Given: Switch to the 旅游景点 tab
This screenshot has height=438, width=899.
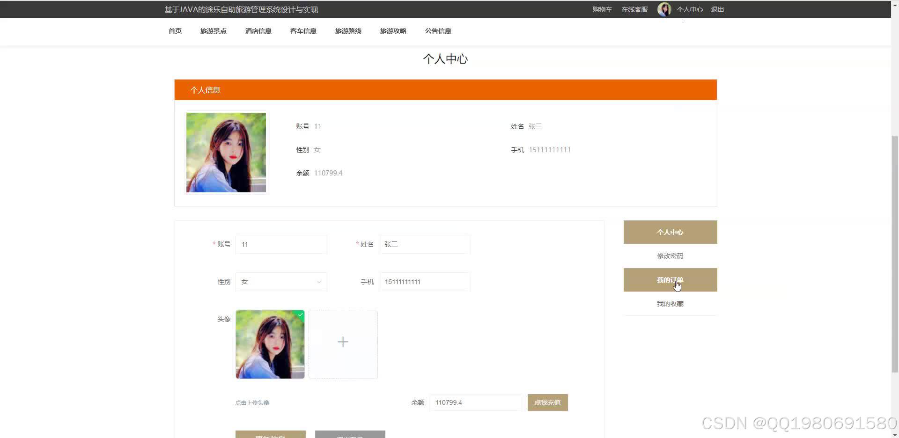Looking at the screenshot, I should point(214,31).
